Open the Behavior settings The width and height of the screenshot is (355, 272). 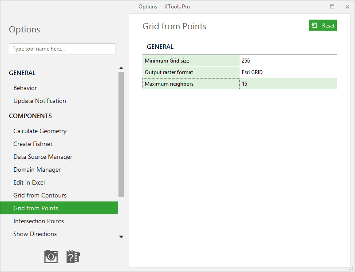25,88
